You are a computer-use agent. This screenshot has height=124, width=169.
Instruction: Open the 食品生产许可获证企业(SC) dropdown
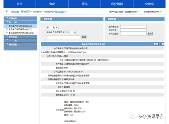61,32
